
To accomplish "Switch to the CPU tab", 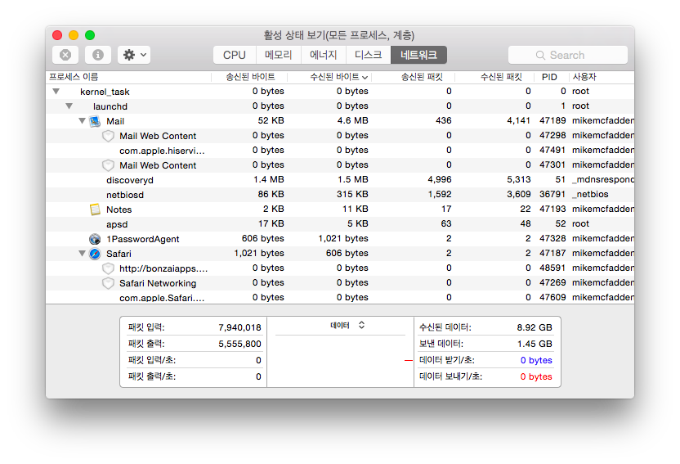I will coord(235,55).
